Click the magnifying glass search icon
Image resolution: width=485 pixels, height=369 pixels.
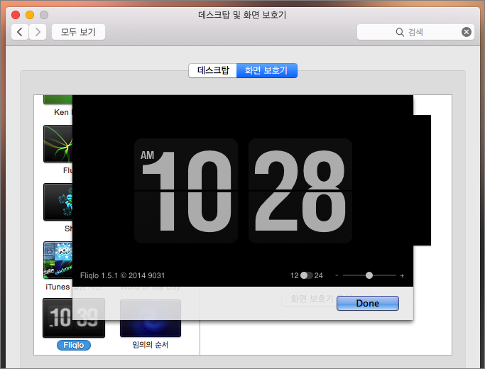[400, 32]
